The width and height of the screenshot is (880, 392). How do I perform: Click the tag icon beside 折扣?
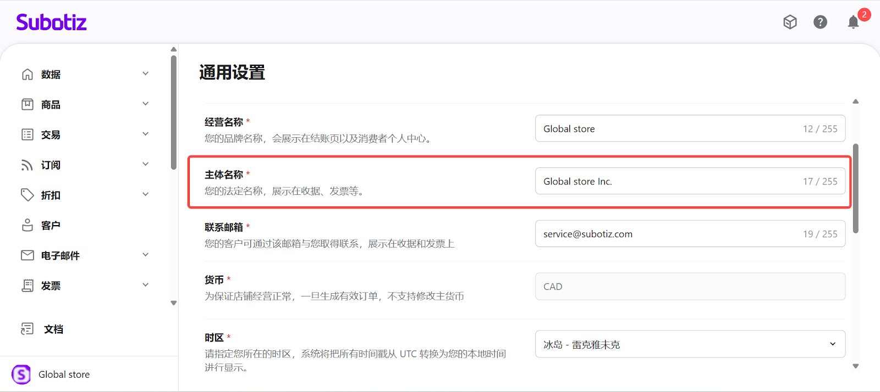click(x=28, y=195)
